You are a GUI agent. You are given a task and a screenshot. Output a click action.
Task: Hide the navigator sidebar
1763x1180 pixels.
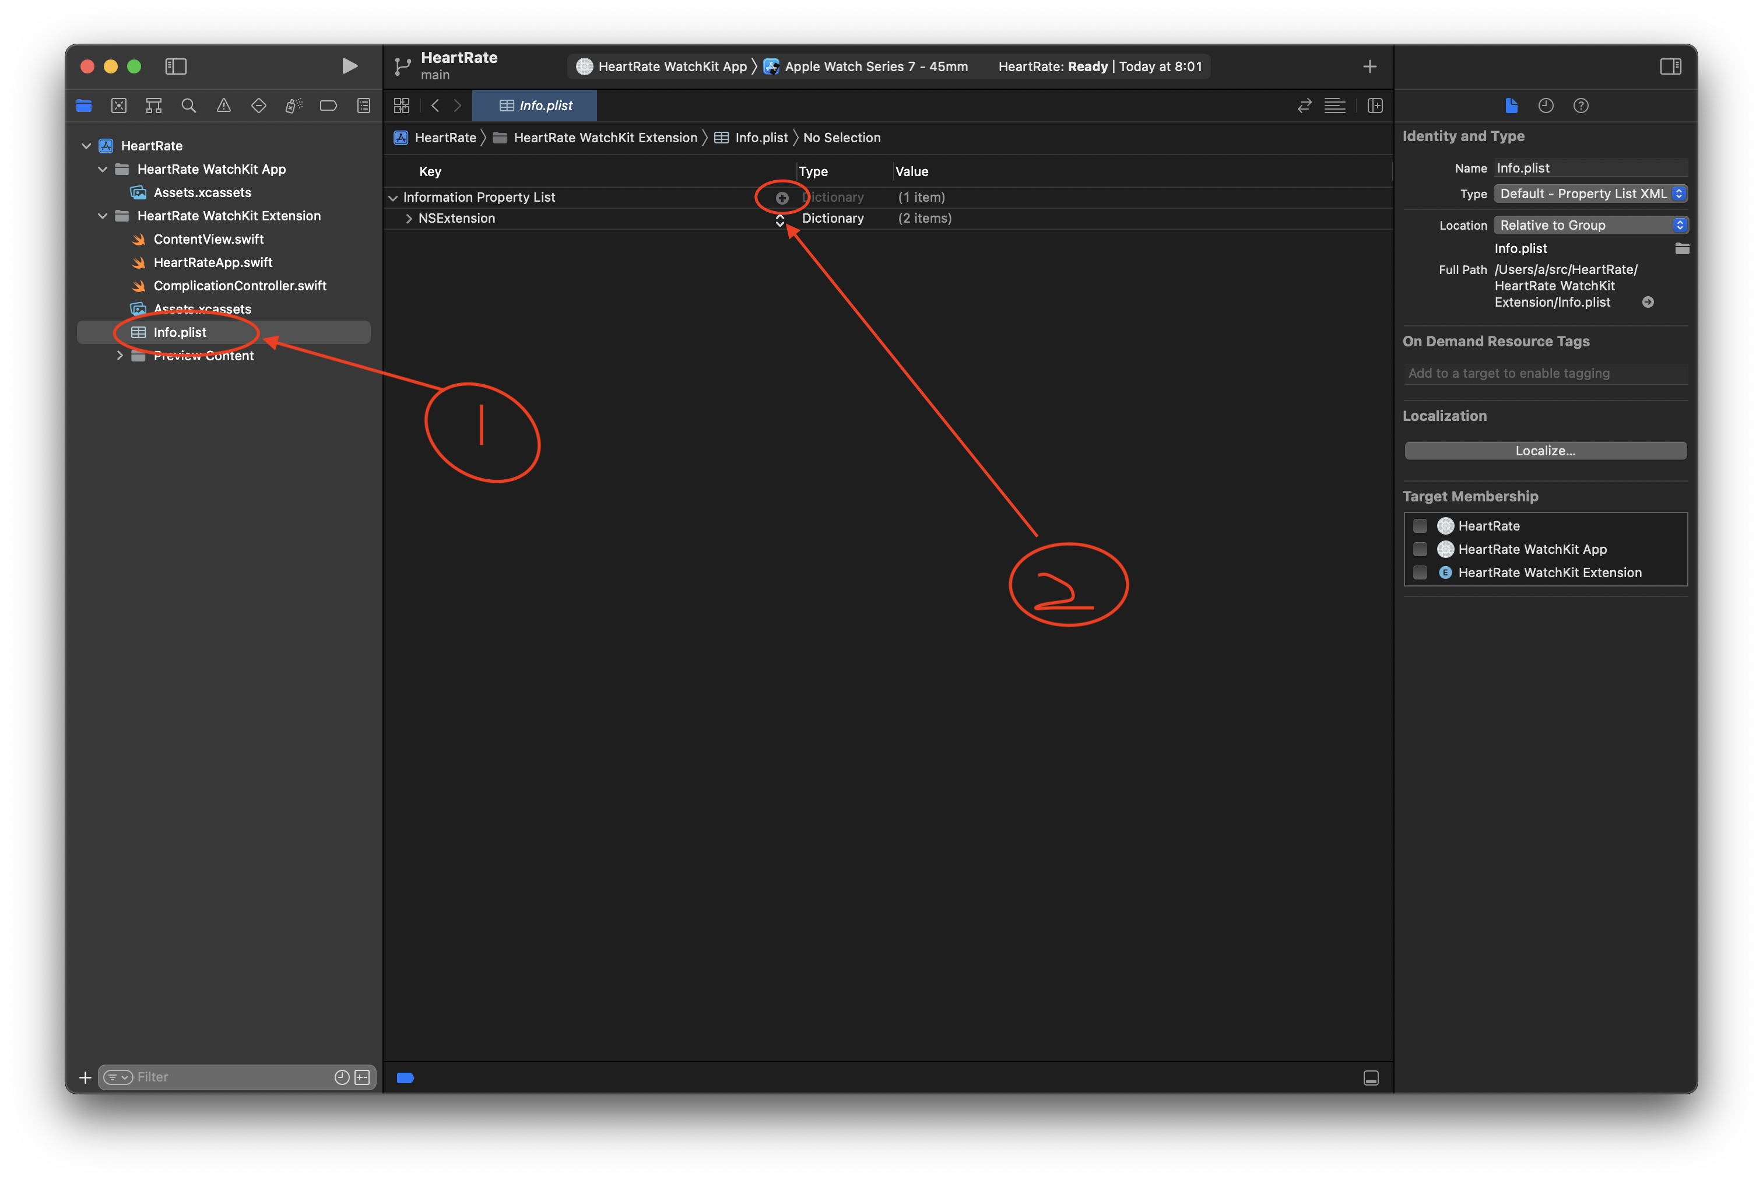176,66
